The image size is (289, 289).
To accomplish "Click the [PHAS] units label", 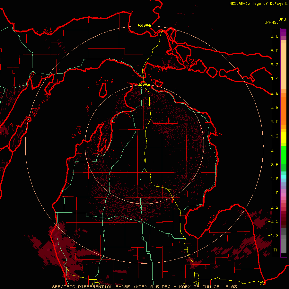I will click(271, 22).
